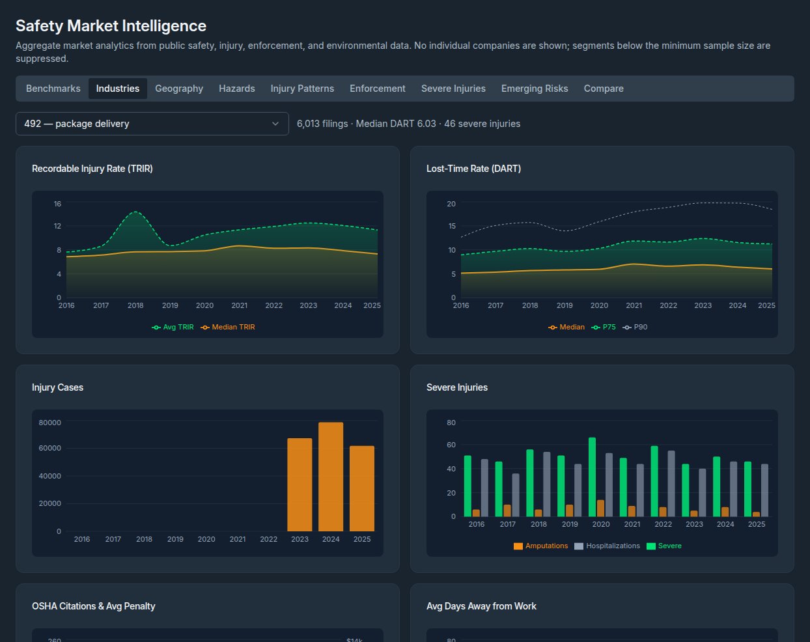Toggle the Severe legend entry
The image size is (810, 642).
[x=664, y=546]
